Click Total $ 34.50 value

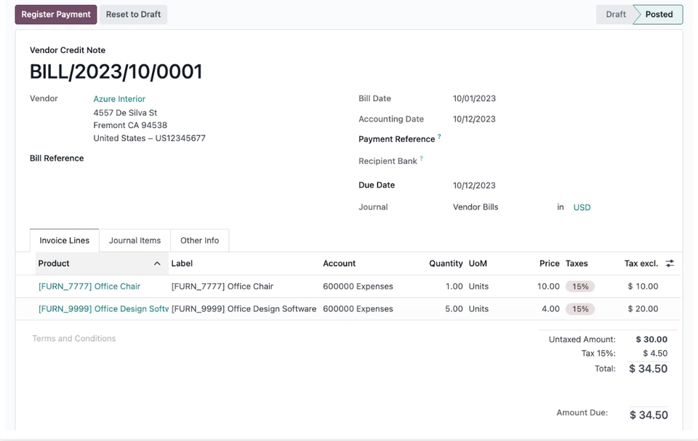tap(648, 369)
